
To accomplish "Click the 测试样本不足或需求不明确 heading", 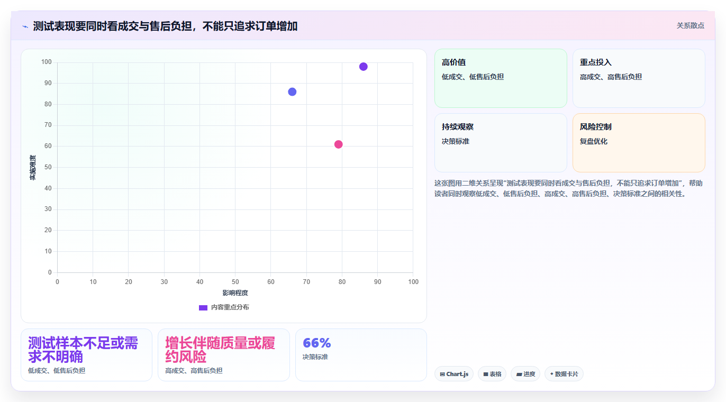I will (83, 349).
